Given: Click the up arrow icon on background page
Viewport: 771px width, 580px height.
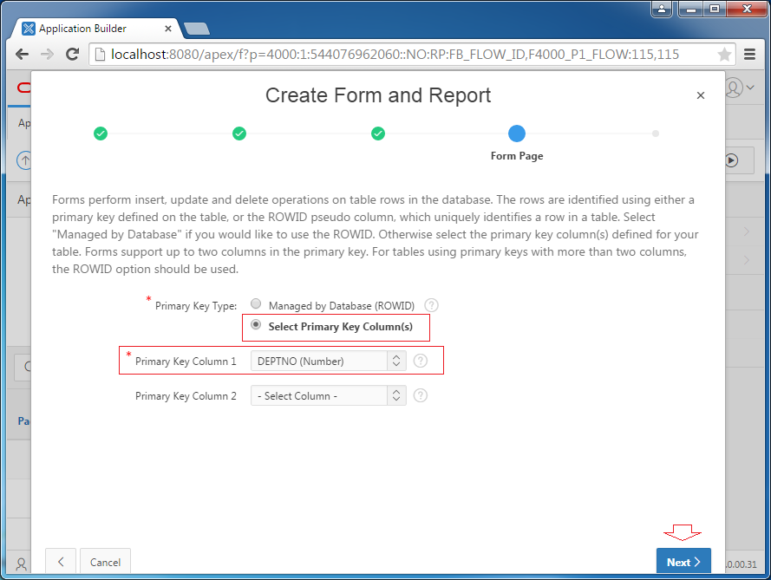Looking at the screenshot, I should (24, 160).
